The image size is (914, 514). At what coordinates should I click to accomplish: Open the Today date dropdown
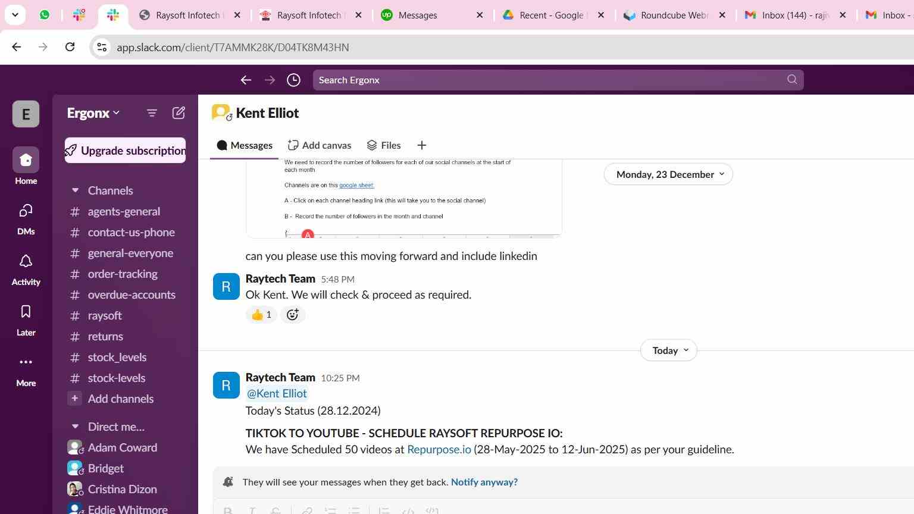[669, 350]
